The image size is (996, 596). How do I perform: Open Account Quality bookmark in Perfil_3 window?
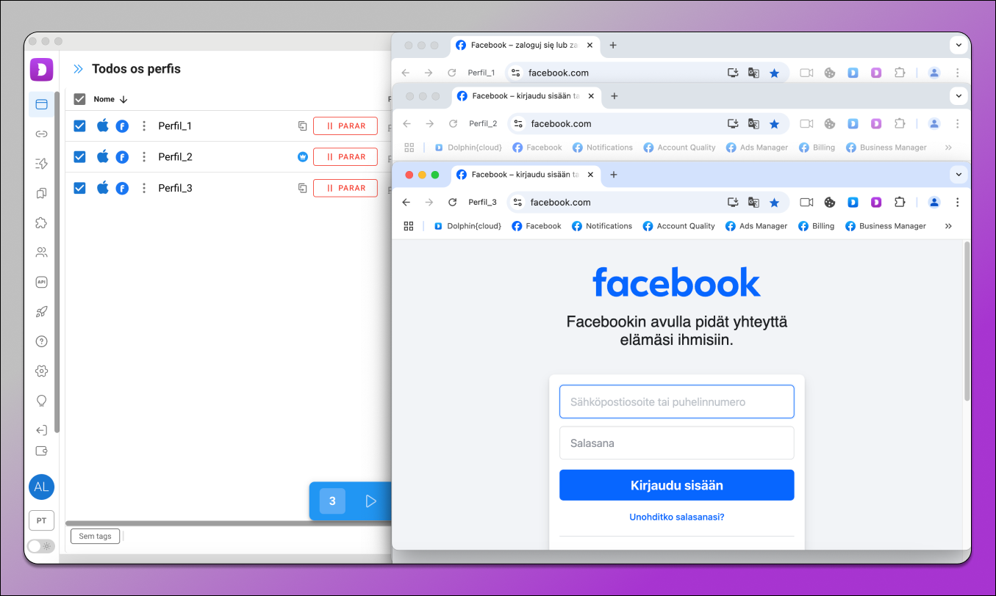(x=678, y=226)
